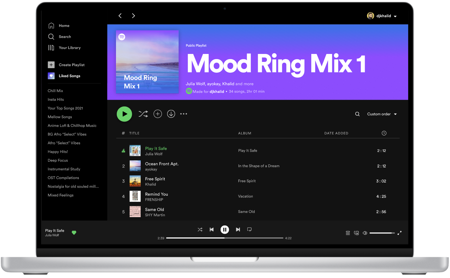Sort by the ALBUM column header

[245, 133]
